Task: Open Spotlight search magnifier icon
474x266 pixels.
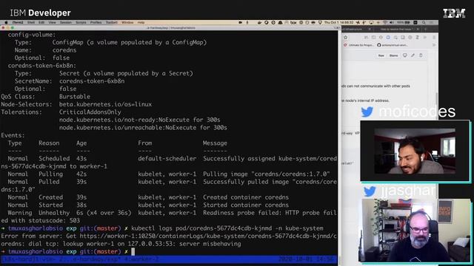Action: coord(424,22)
